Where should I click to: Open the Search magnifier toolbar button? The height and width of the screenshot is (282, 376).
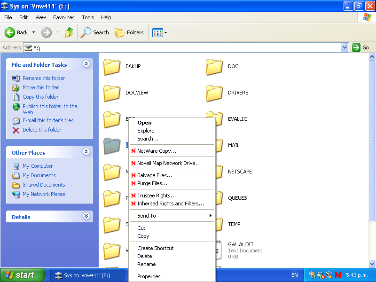click(95, 32)
